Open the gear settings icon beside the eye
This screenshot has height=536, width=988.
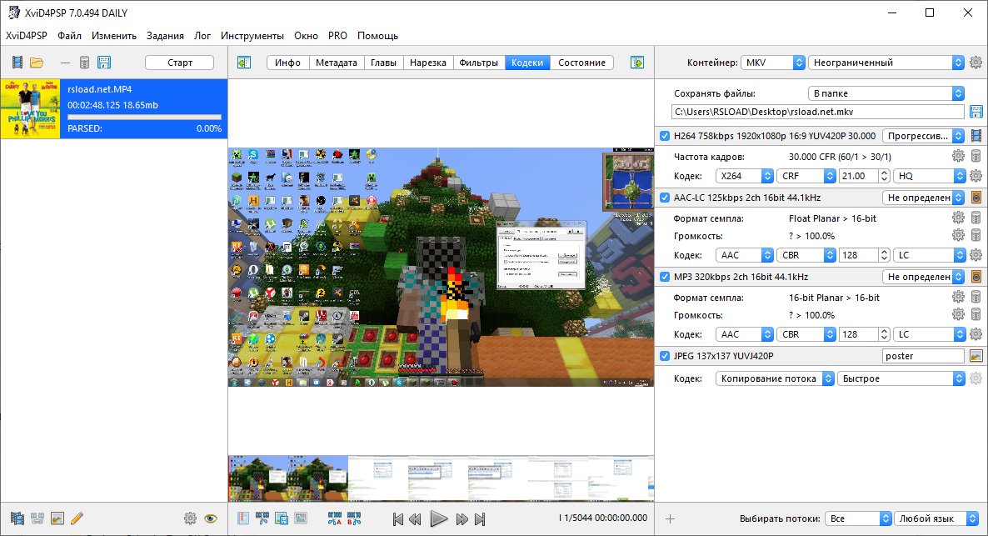(190, 518)
